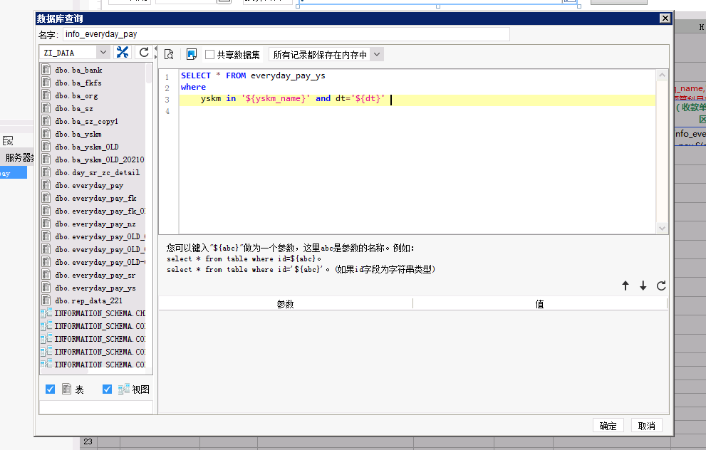Click '${dt}' parameter text in SQL

pyautogui.click(x=368, y=98)
